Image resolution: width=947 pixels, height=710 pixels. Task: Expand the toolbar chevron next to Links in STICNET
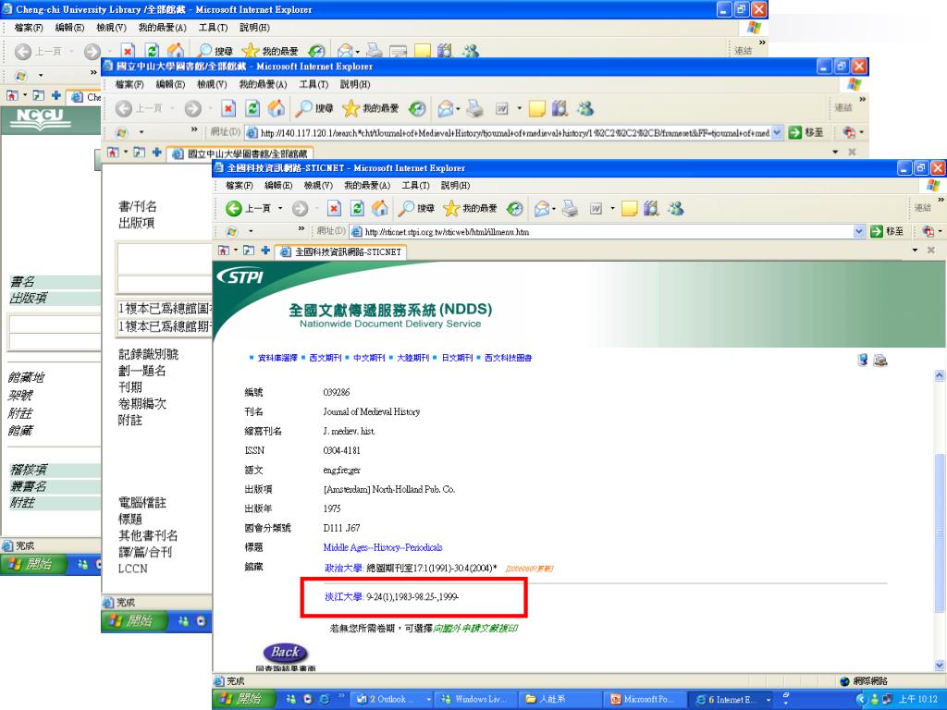(941, 200)
